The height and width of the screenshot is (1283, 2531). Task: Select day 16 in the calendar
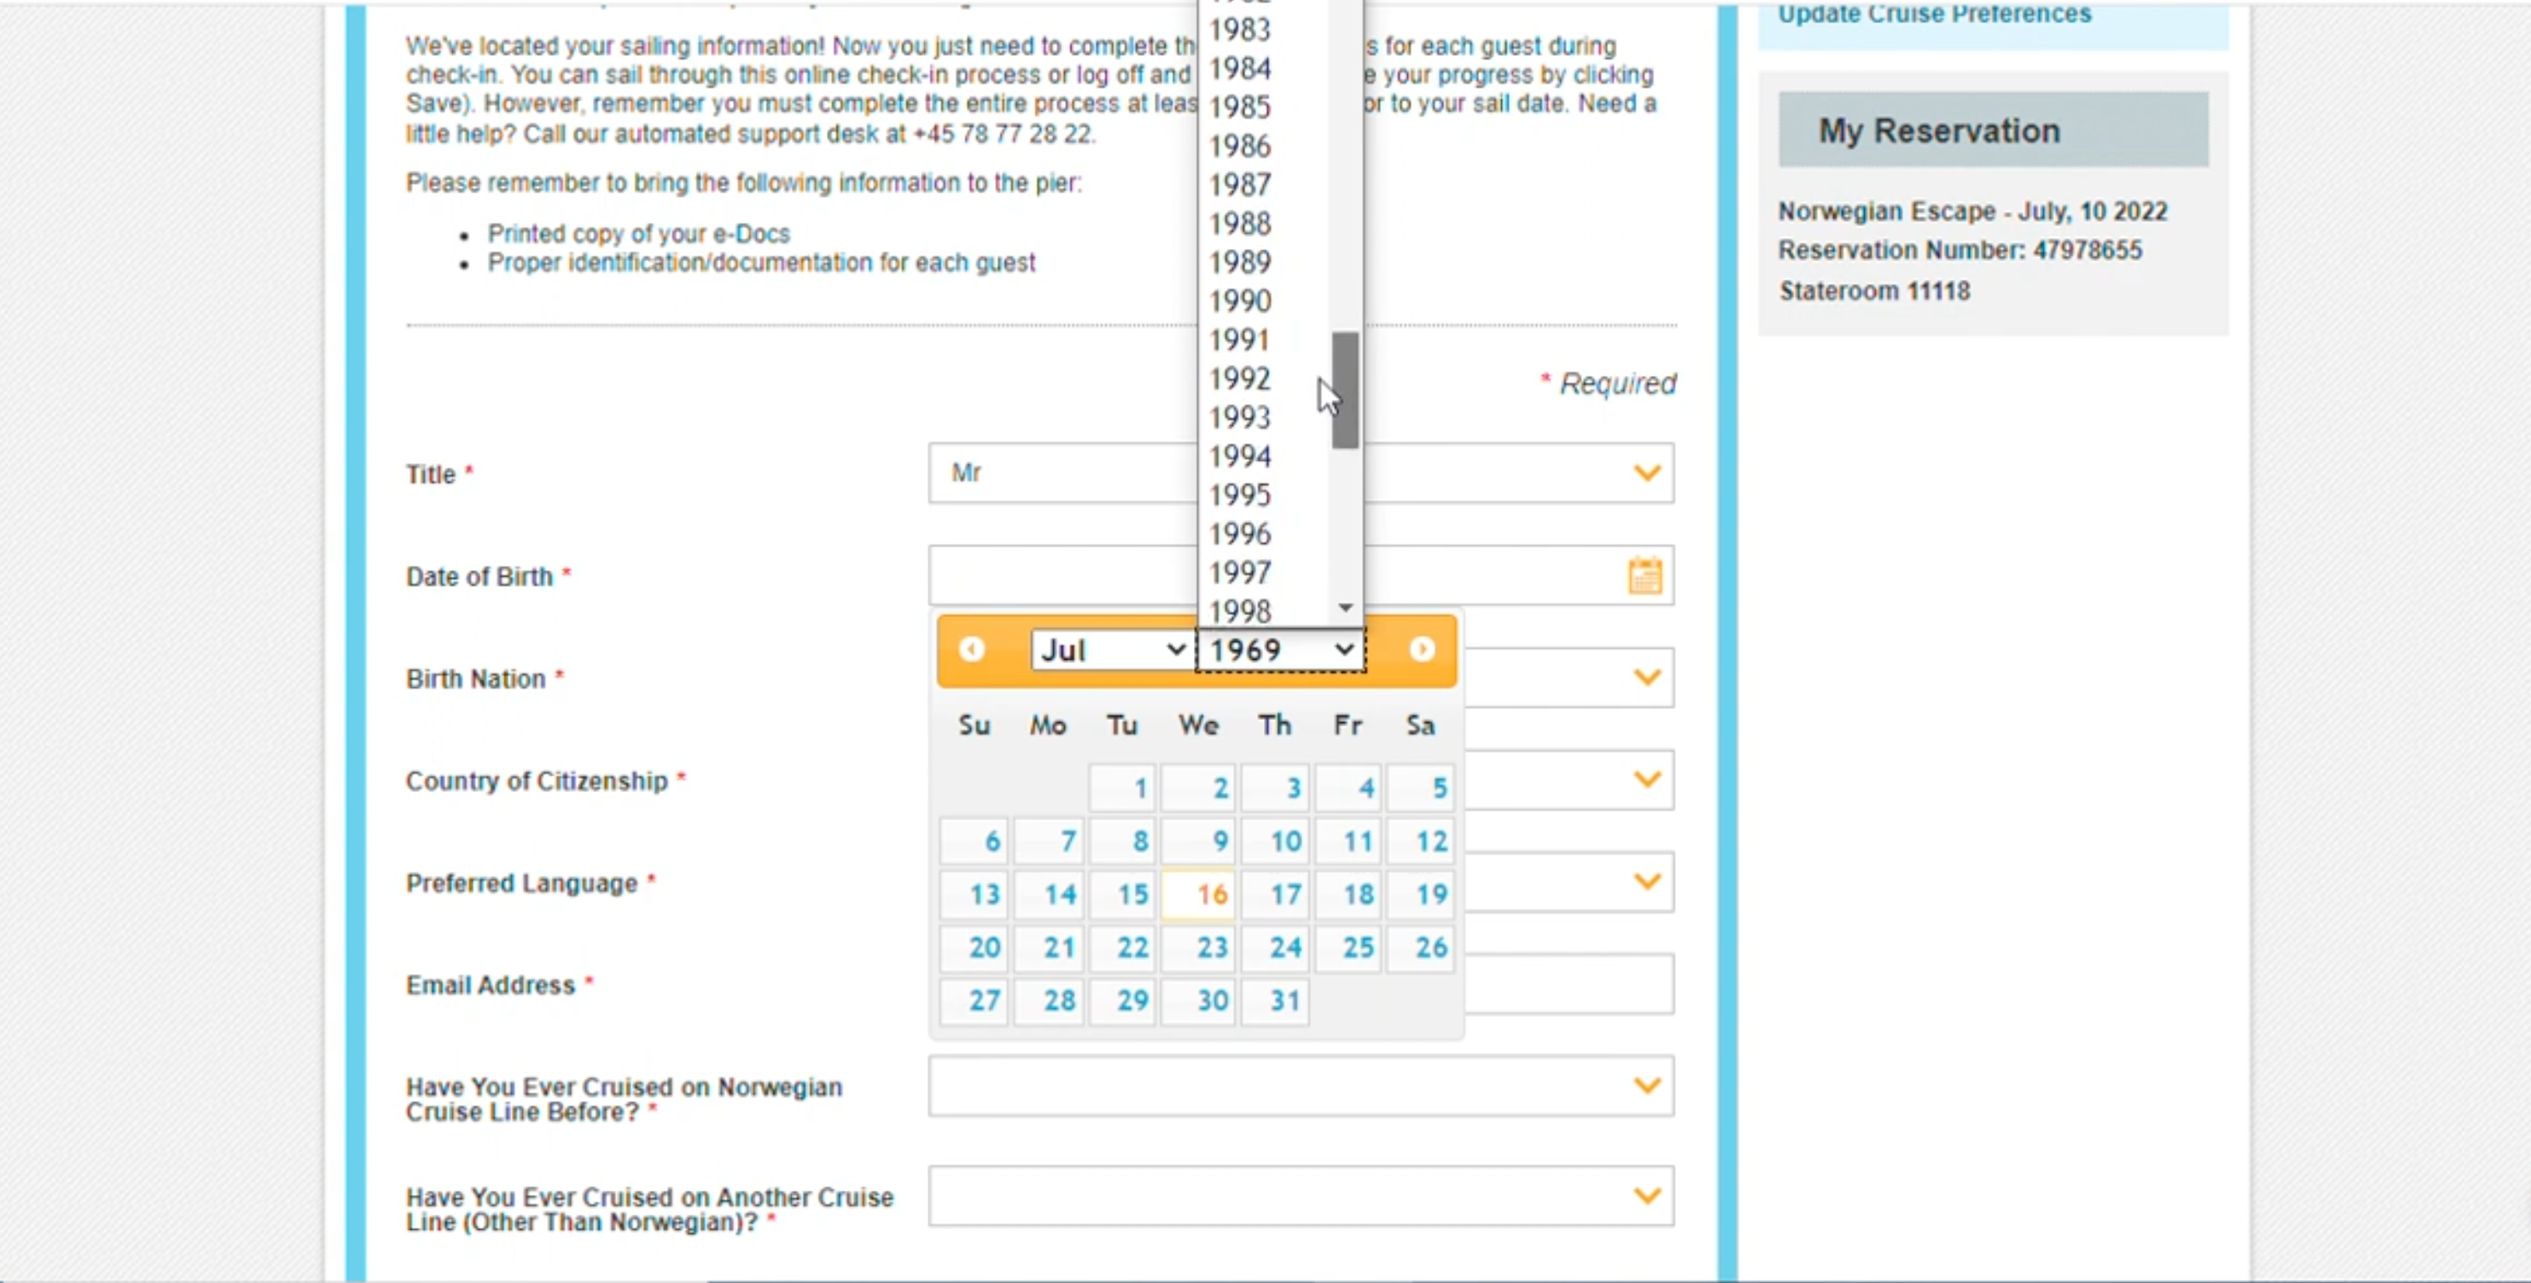1199,894
